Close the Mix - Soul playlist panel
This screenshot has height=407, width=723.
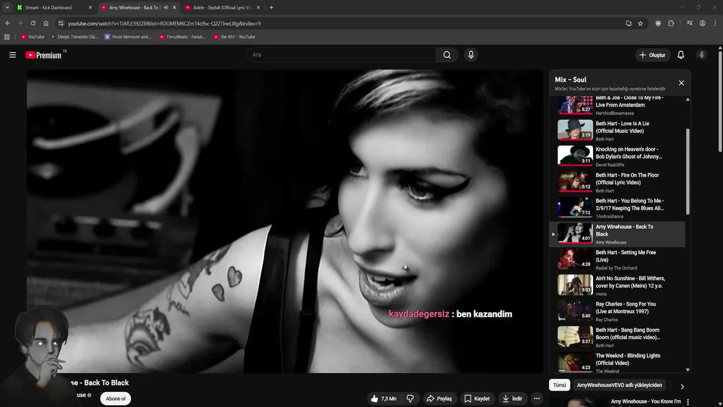click(681, 83)
